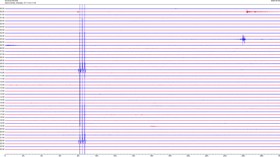Click the 10:30 time label
The image size is (280, 157).
point(2,73)
